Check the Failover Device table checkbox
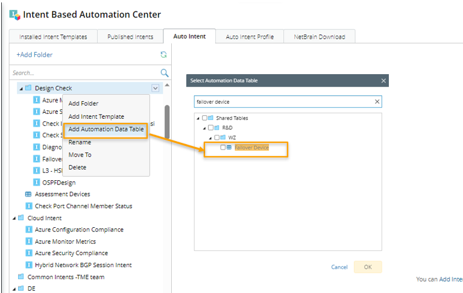The image size is (463, 293). pyautogui.click(x=223, y=147)
